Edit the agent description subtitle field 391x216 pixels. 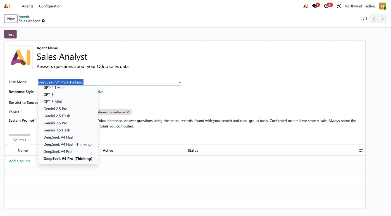click(83, 67)
